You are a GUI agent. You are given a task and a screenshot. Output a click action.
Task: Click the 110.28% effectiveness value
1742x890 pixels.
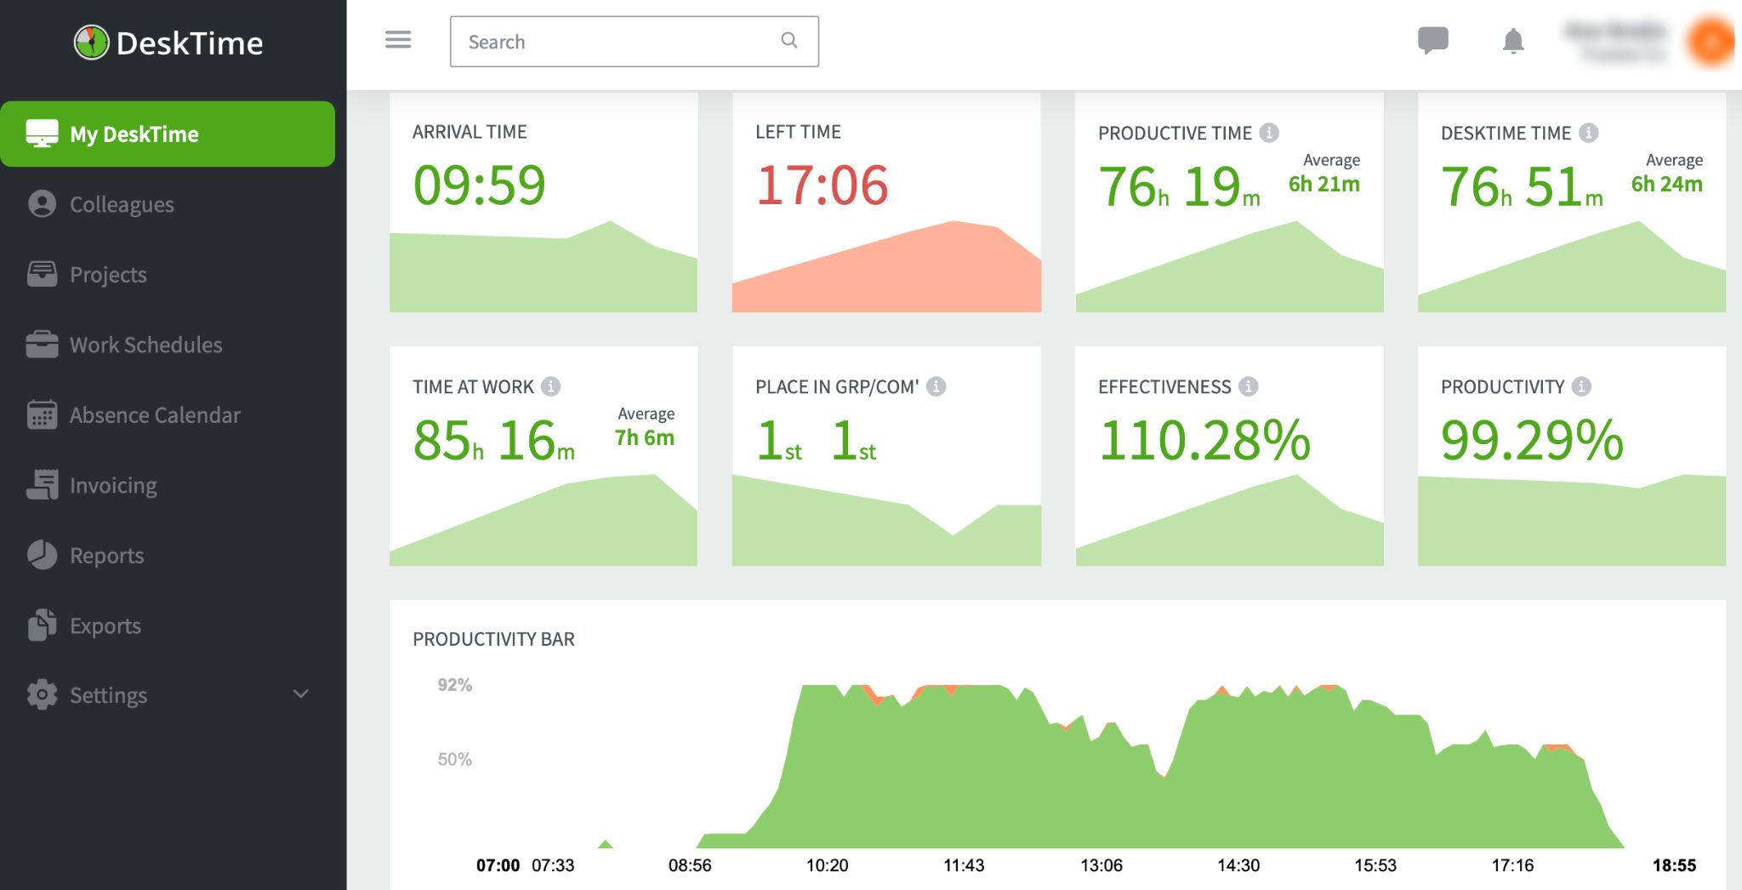(x=1204, y=440)
